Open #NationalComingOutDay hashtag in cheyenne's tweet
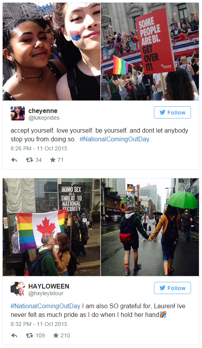 (114, 139)
